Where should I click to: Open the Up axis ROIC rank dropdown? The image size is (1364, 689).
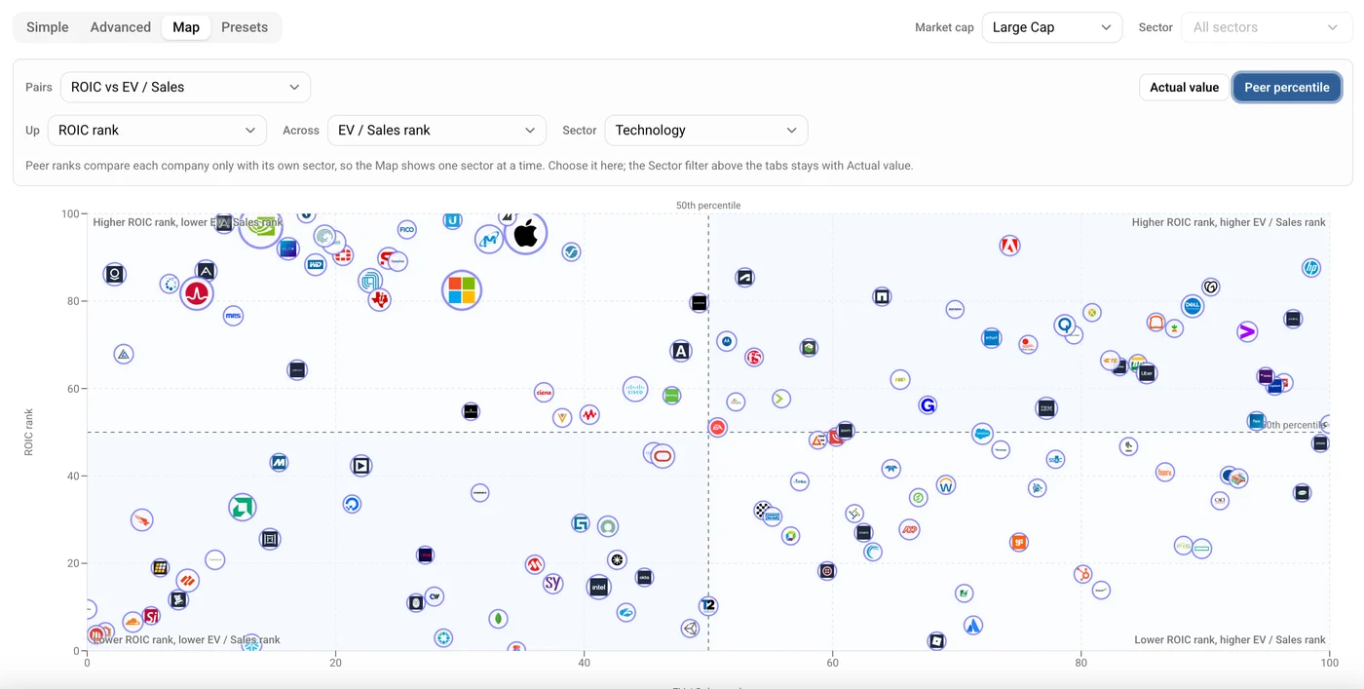pos(157,130)
